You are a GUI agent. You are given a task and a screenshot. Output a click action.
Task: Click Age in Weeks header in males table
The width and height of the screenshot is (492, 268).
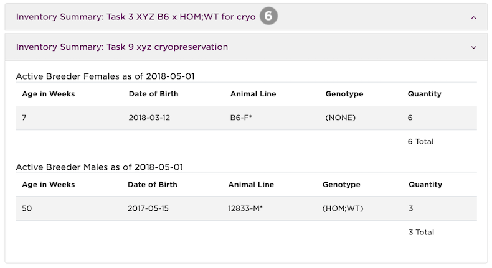tap(49, 185)
